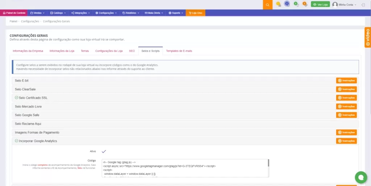Open Instruções for Selo Certificado SSL
The width and height of the screenshot is (371, 186).
346,98
